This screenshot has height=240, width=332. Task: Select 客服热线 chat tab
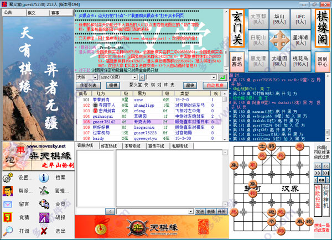[x=87, y=145]
